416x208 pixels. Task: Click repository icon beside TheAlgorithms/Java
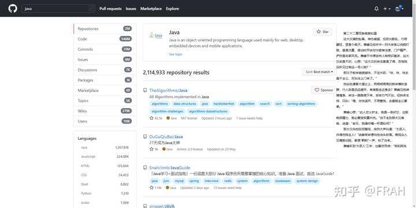click(145, 90)
